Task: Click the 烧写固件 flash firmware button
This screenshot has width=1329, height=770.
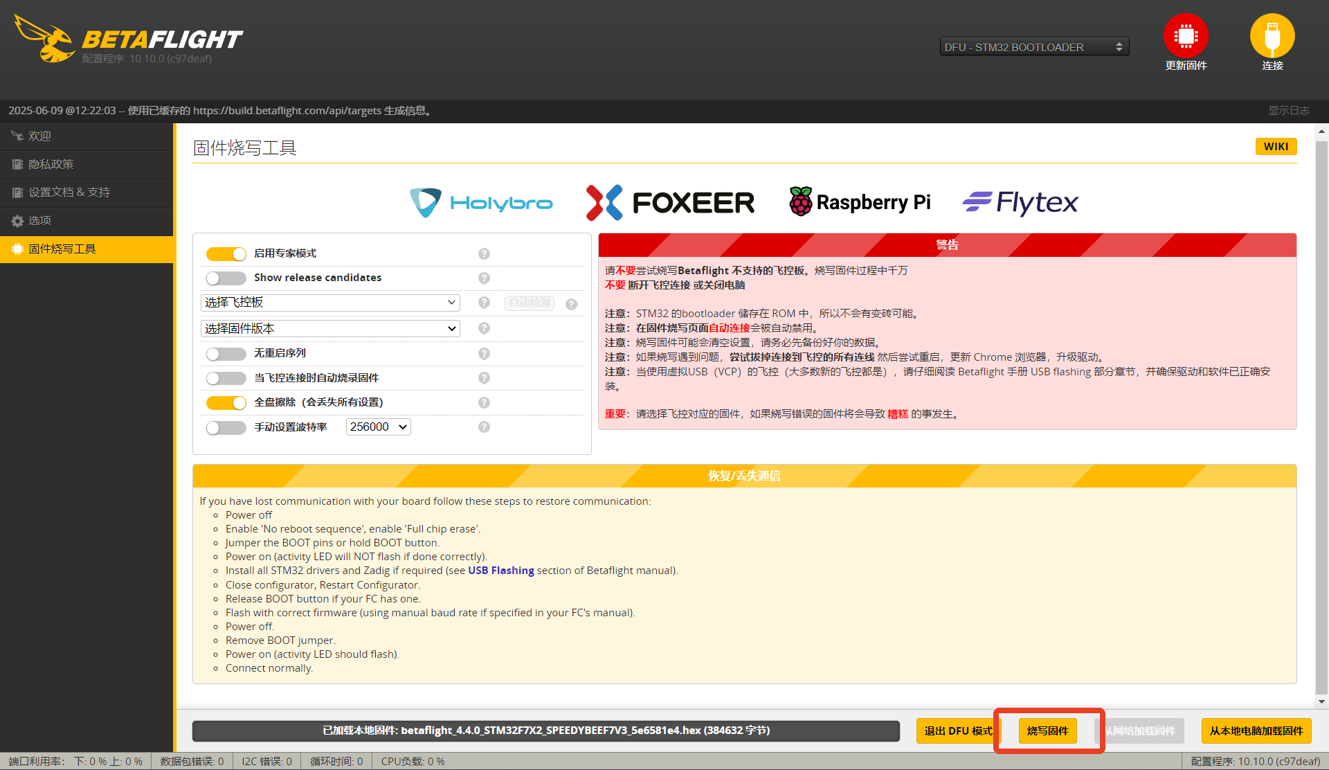Action: point(1048,731)
